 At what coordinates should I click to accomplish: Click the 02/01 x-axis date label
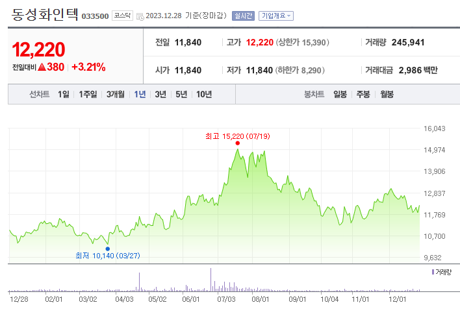click(54, 299)
